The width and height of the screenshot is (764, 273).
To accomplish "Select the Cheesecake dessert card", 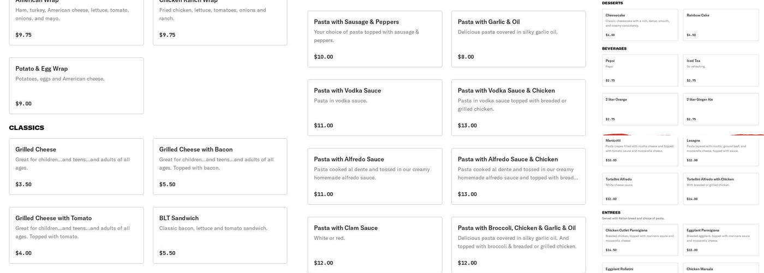I will (x=640, y=25).
